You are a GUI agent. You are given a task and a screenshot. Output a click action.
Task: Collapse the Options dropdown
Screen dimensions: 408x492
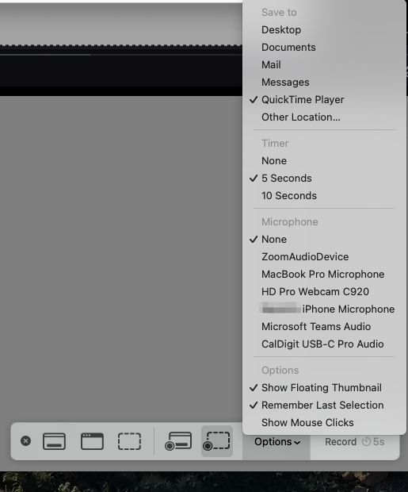pos(277,442)
